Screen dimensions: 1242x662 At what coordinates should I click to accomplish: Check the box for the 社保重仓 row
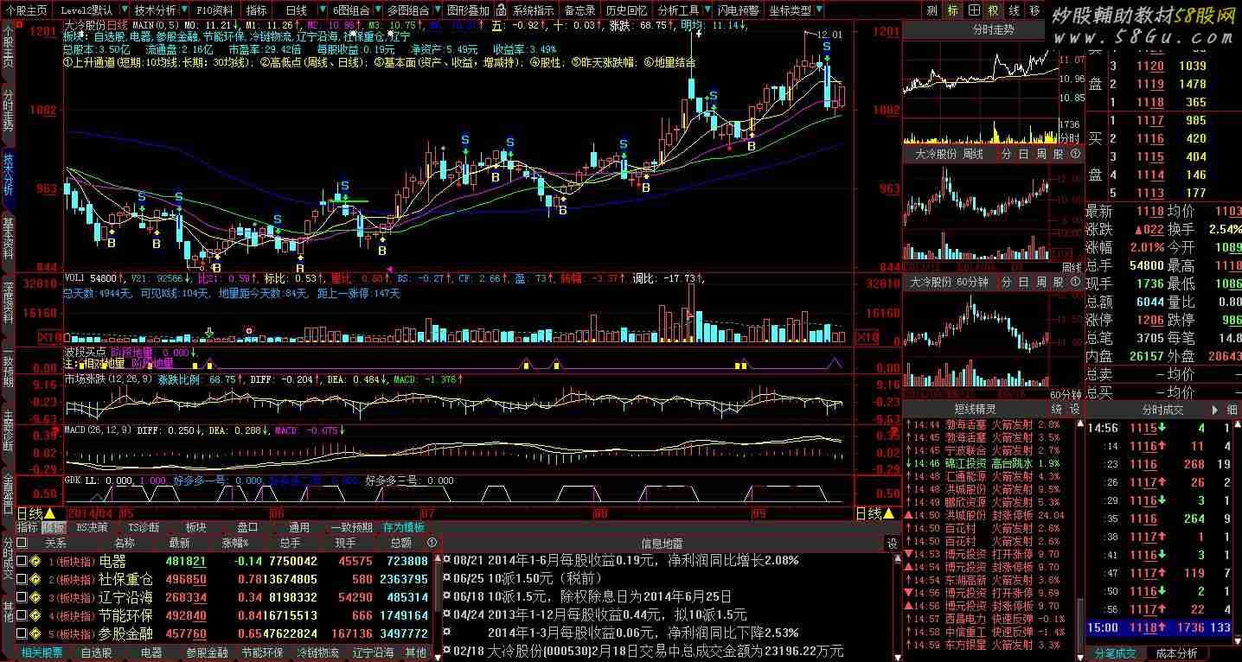point(22,580)
